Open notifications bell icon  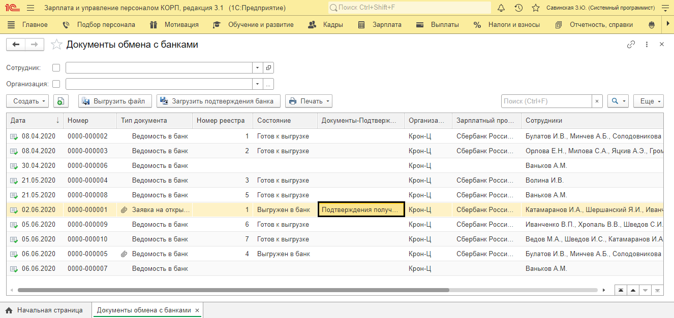point(501,8)
